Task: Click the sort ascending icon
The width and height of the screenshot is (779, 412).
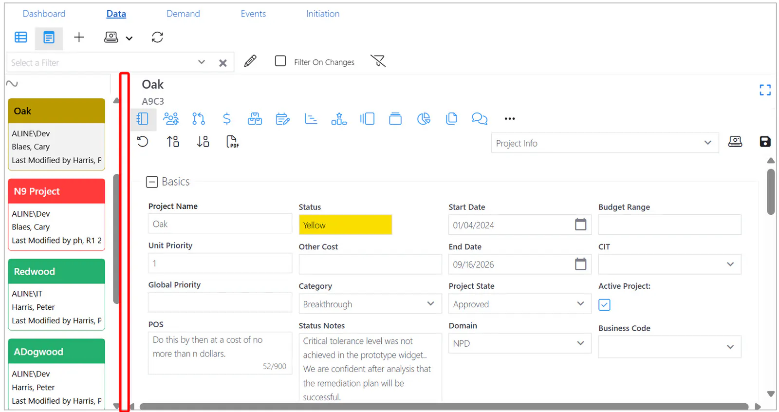Action: point(173,142)
